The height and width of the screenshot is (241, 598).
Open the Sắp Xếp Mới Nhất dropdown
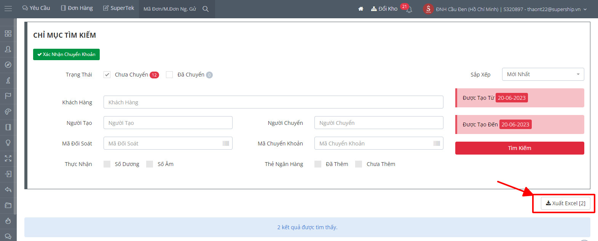tap(543, 74)
